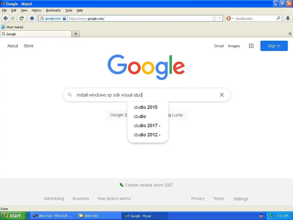
Task: Click inside the Google search text box
Action: click(146, 95)
